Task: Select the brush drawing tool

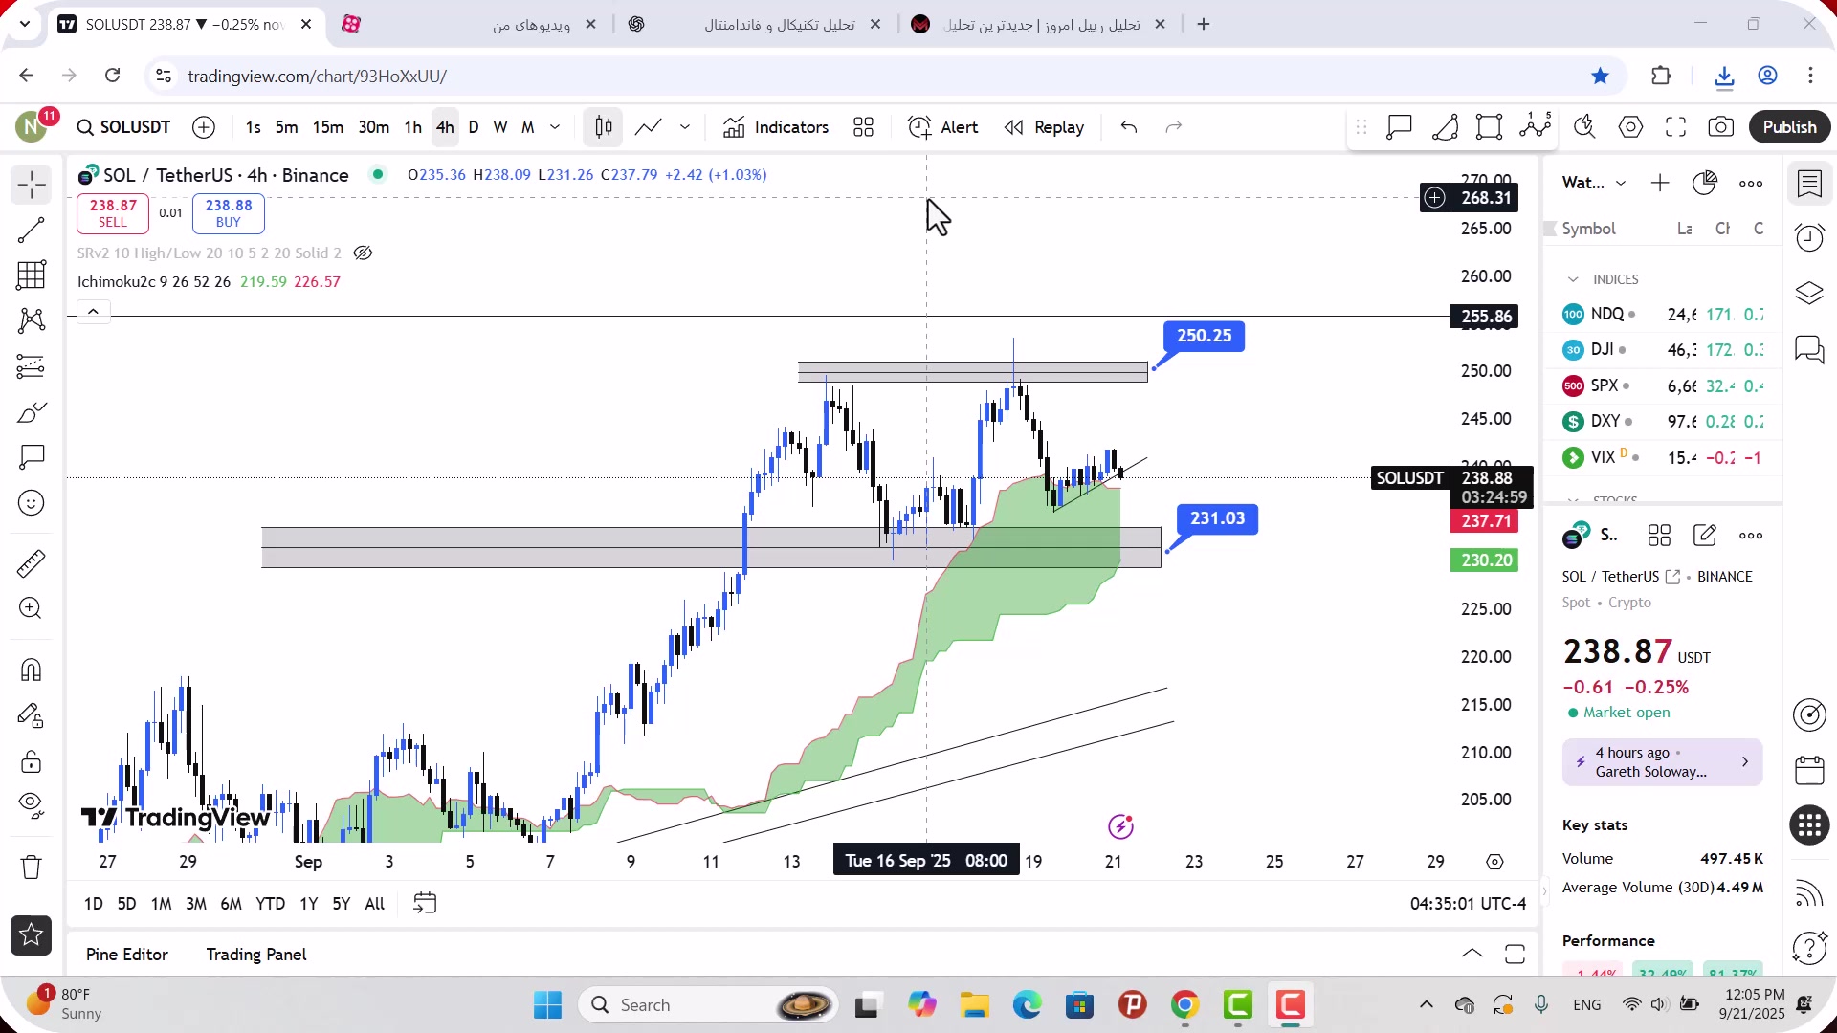Action: click(x=32, y=412)
